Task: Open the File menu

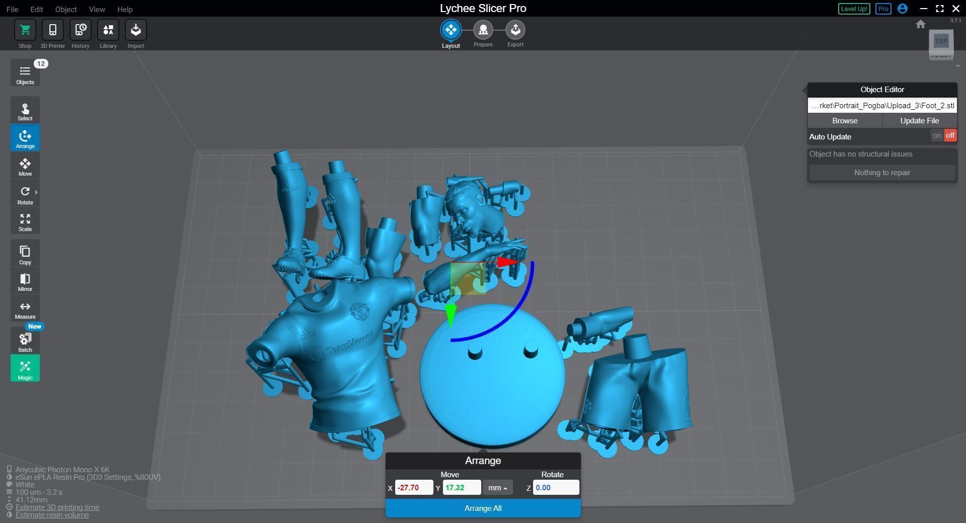Action: point(12,9)
